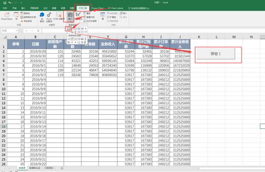Click cell with value 140497699
Image resolution: width=265 pixels, height=172 pixels.
tap(180, 61)
